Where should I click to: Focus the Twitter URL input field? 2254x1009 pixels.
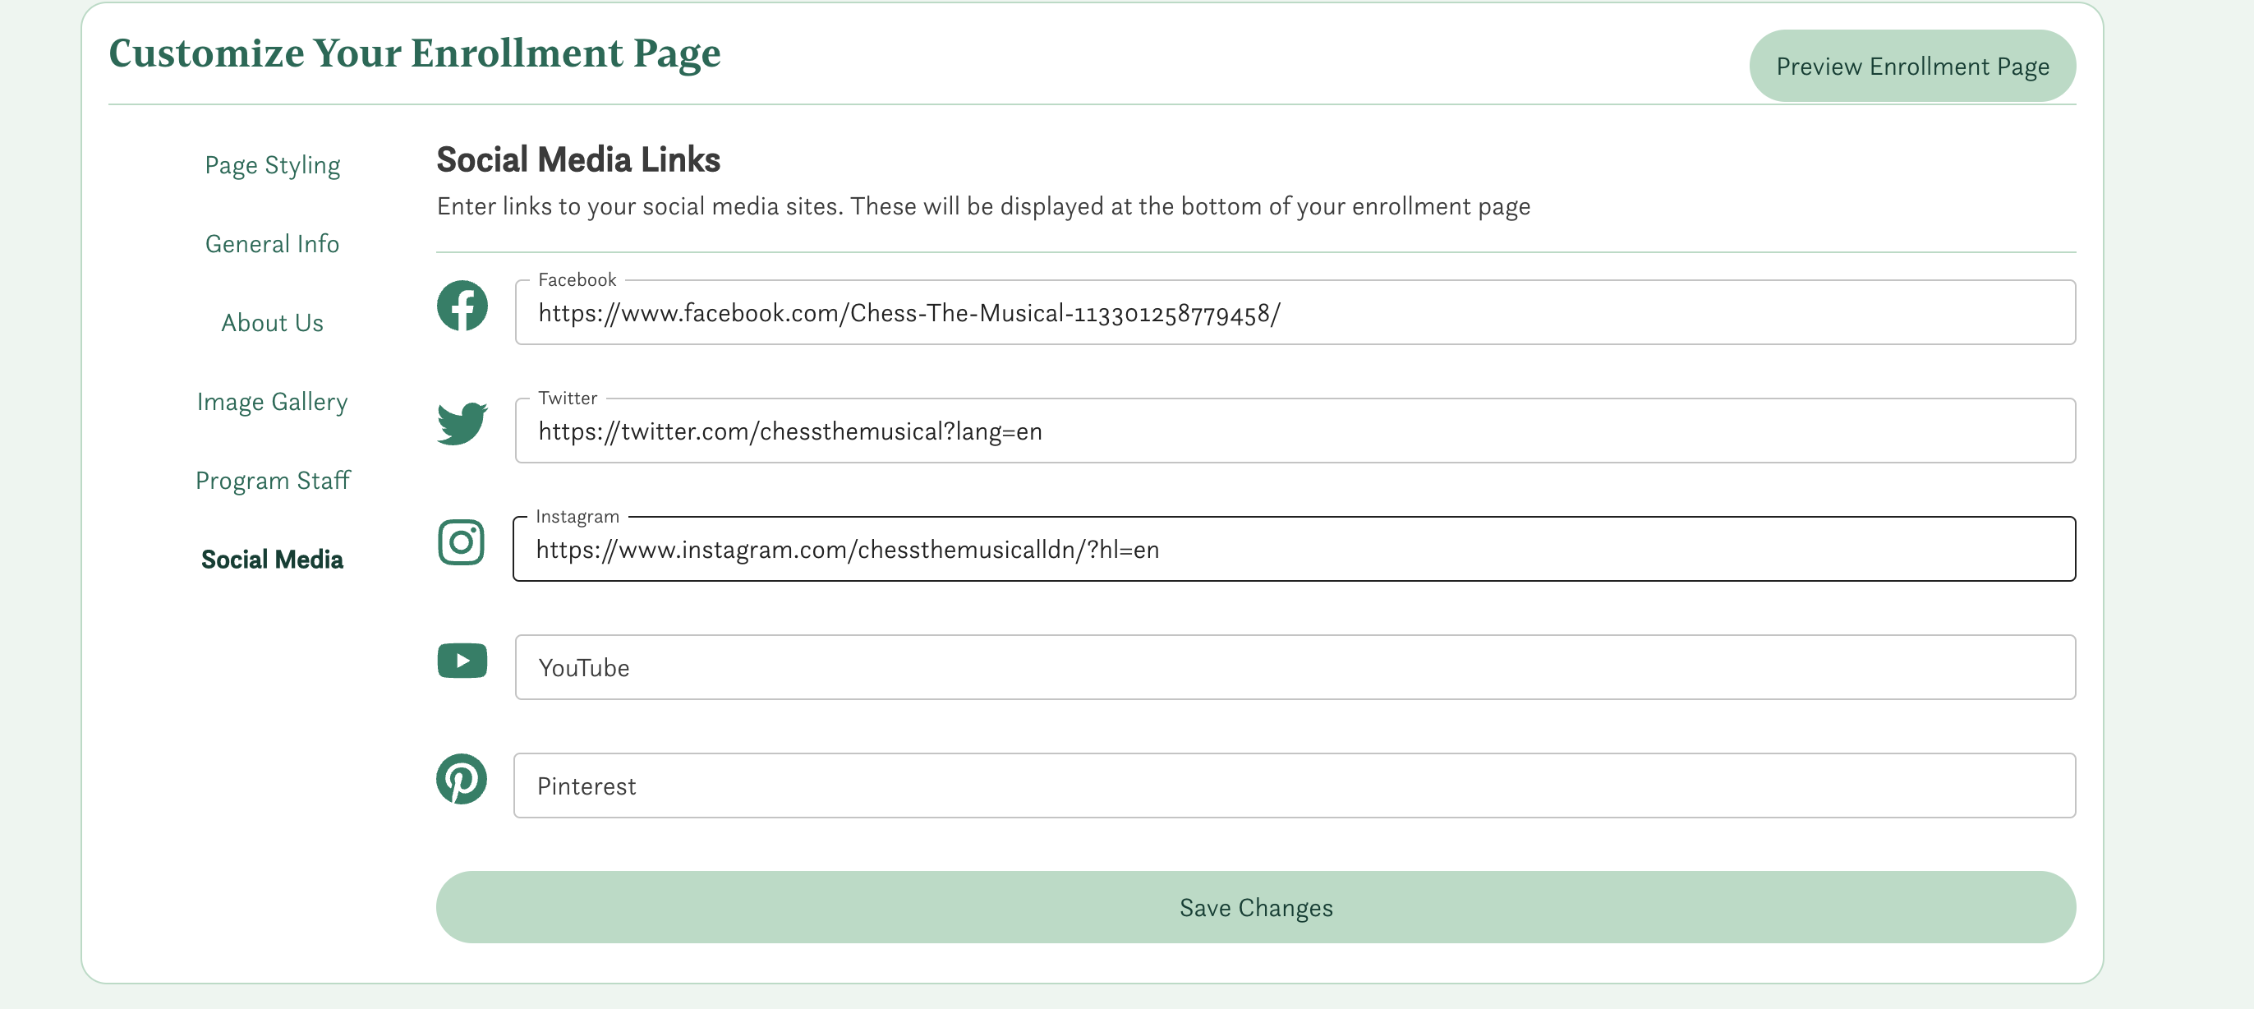click(x=1295, y=431)
